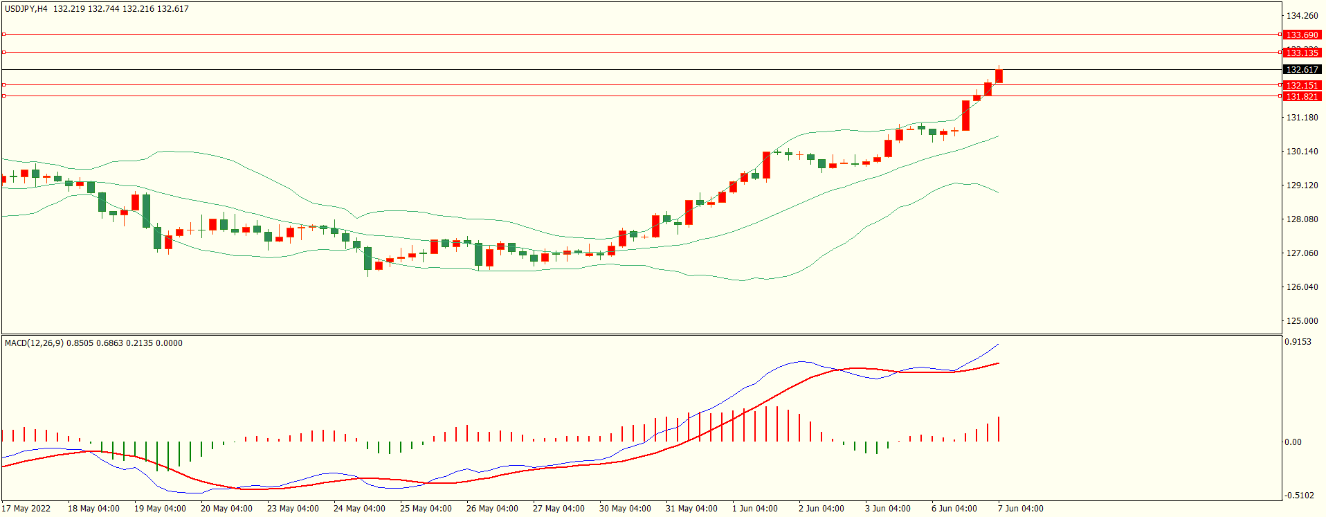Click the 6 Jun 04:00 time label
The height and width of the screenshot is (517, 1326).
pyautogui.click(x=954, y=509)
